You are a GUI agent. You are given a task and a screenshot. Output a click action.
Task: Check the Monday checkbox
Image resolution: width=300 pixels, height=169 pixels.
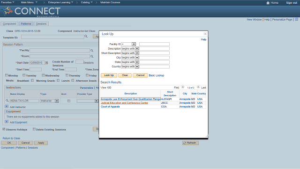coord(7,75)
